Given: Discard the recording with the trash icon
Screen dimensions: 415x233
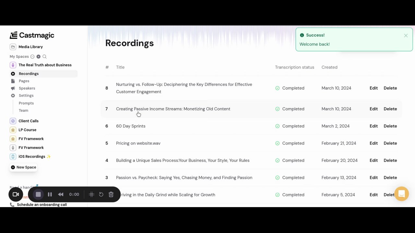Looking at the screenshot, I should click(111, 194).
